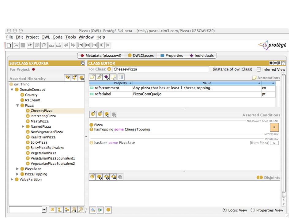Switch to the OWLClasses tab
The width and height of the screenshot is (294, 221).
click(141, 56)
